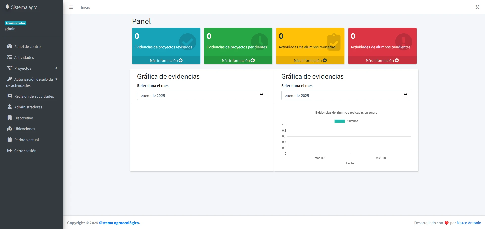
Task: Click the Ubicaciones map icon
Action: pyautogui.click(x=10, y=129)
